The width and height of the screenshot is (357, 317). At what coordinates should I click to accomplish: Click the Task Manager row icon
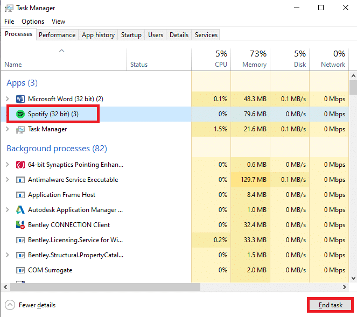20,130
